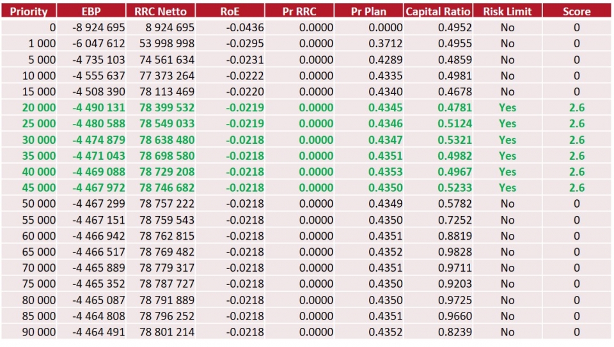Click Pr Plan value 0.3712
The width and height of the screenshot is (614, 347).
386,43
